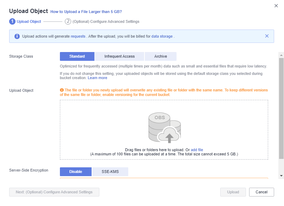
Task: Open Configure Advanced Settings step
Action: (x=54, y=192)
